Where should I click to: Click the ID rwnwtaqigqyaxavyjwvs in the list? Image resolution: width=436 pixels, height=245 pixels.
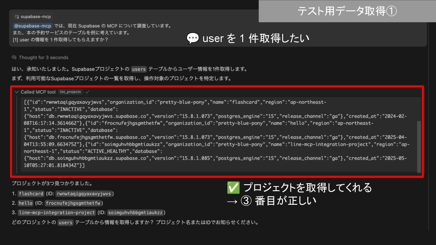(84, 194)
